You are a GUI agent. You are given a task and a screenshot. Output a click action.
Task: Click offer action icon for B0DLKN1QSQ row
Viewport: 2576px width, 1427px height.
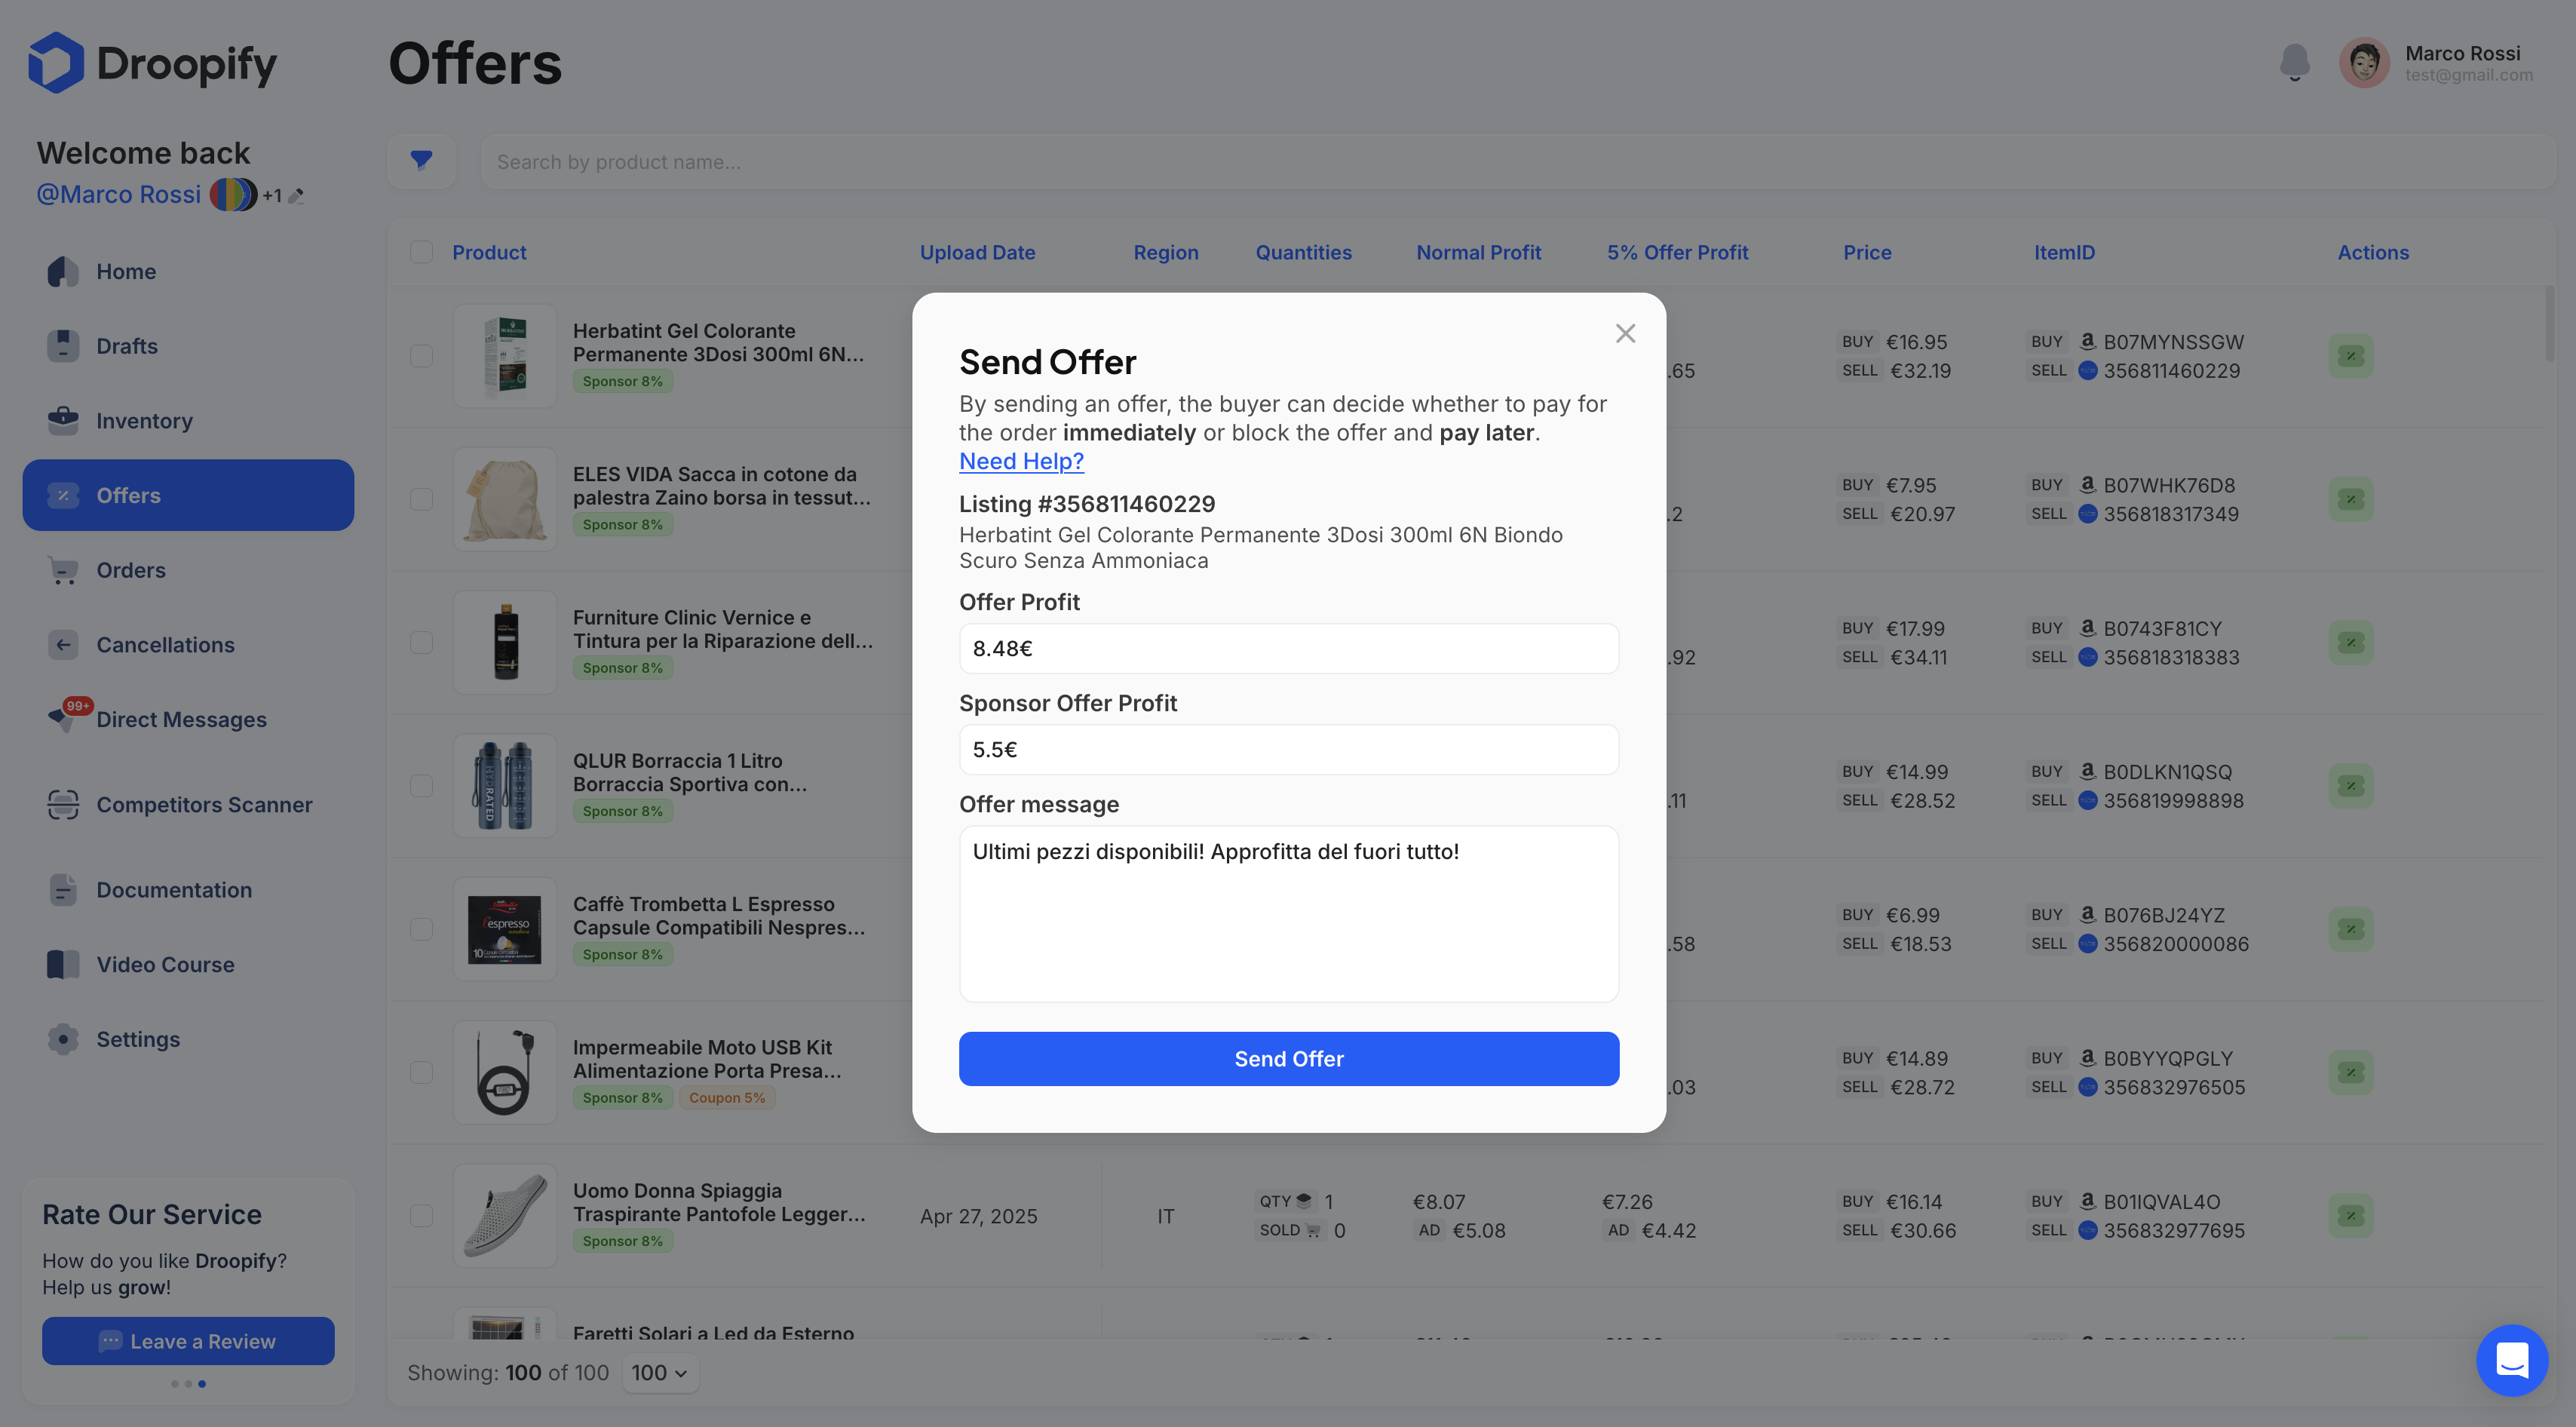(x=2351, y=786)
